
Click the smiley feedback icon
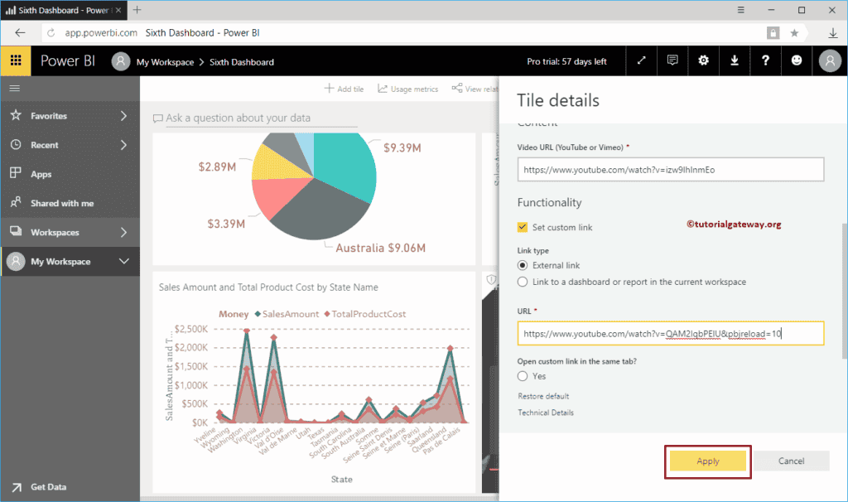(x=795, y=61)
